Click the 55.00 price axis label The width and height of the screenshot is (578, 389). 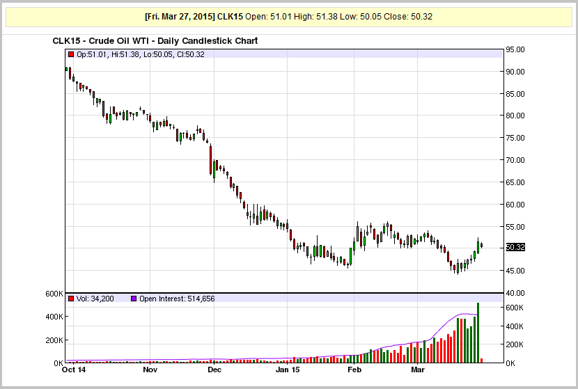click(515, 227)
